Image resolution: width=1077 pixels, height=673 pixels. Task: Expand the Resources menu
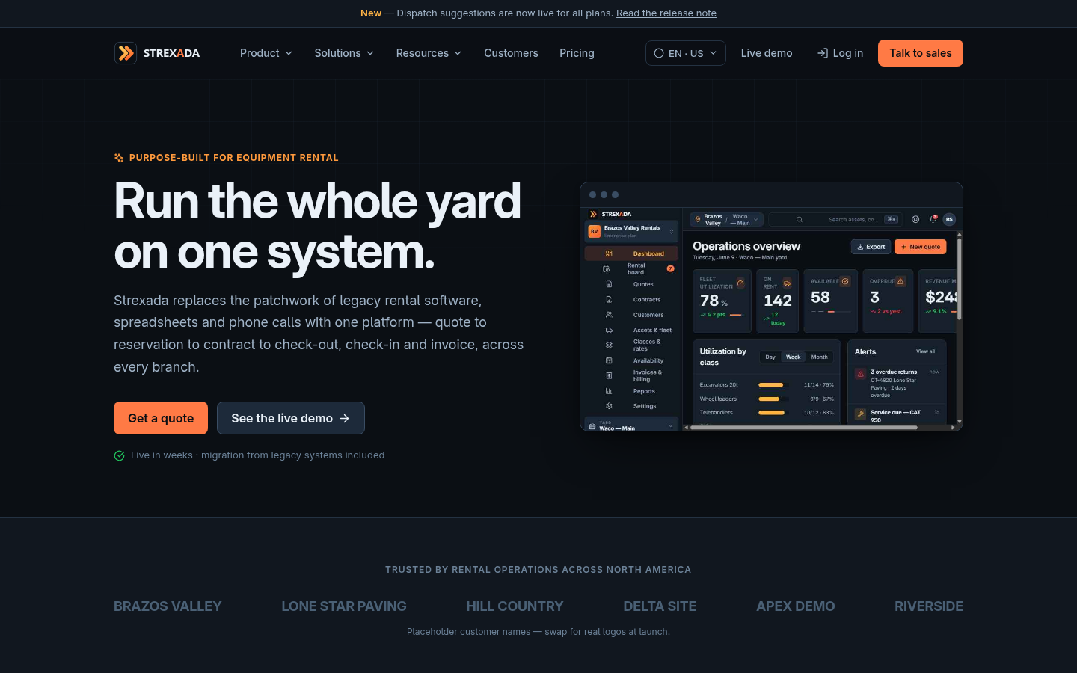tap(429, 53)
